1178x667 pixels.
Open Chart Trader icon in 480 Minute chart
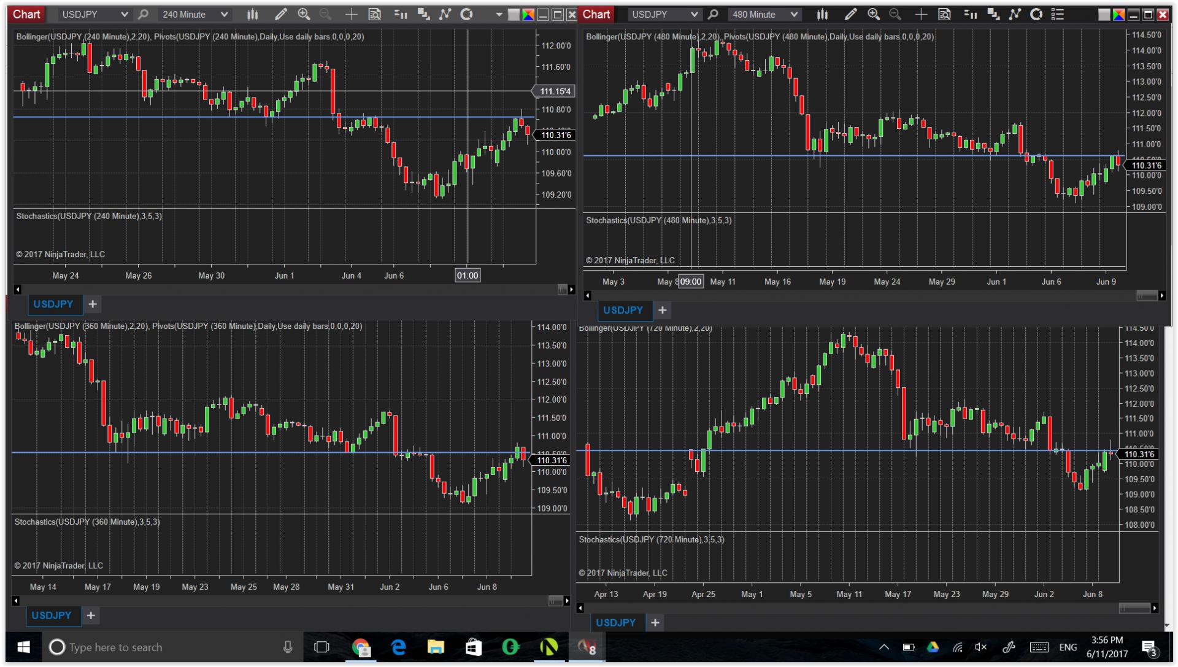pos(970,14)
